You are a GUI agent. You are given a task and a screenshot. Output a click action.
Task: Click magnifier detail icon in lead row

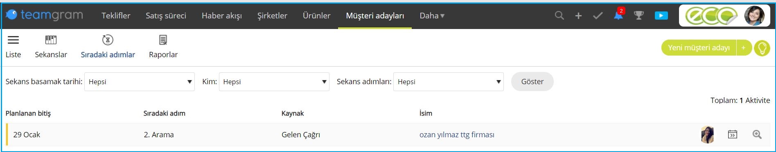tap(757, 134)
